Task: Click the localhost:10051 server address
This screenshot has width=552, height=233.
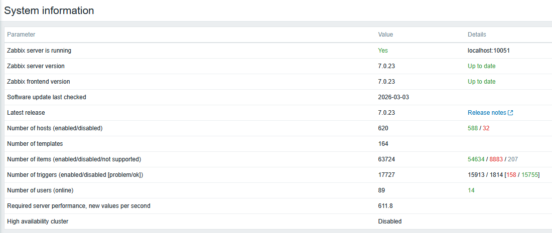Action: [x=489, y=51]
